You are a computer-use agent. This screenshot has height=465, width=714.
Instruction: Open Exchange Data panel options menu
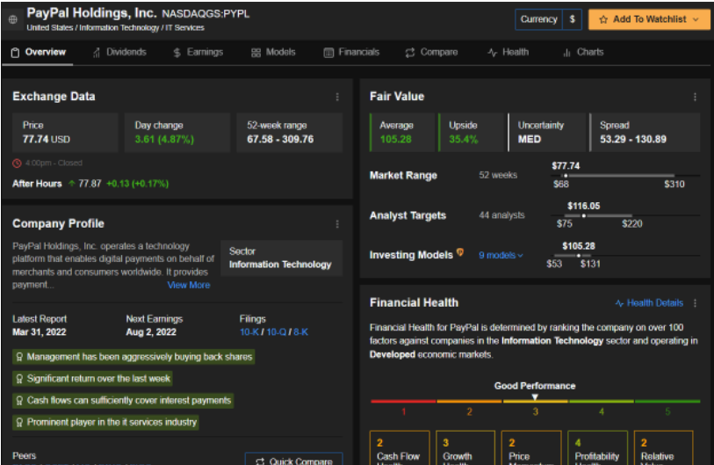(x=337, y=97)
